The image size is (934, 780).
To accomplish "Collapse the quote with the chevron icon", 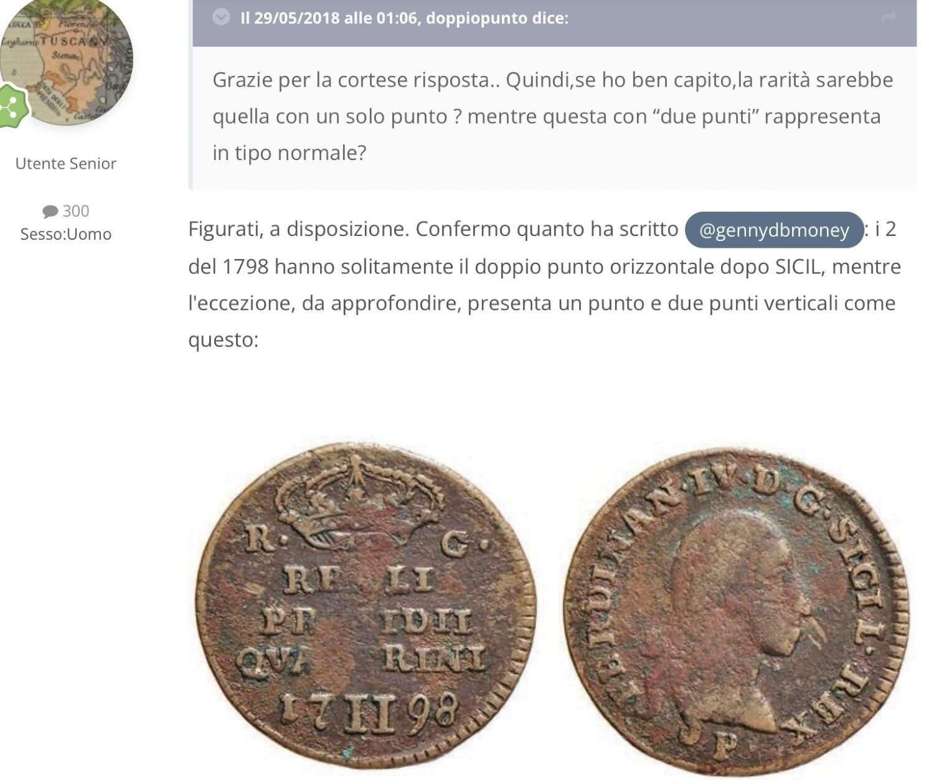I will click(221, 17).
